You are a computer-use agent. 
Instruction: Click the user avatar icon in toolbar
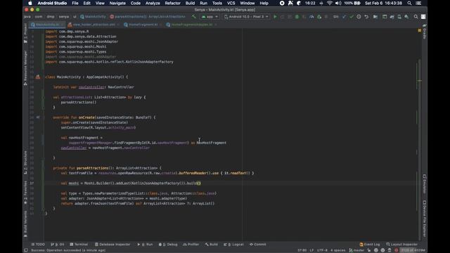tap(423, 17)
